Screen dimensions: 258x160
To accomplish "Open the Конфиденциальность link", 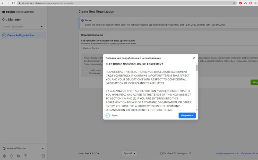I will click(227, 153).
